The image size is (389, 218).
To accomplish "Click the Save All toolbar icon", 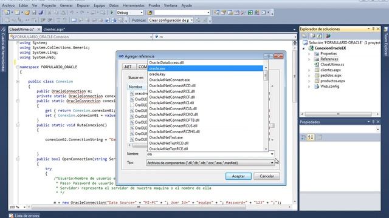I will coord(41,13).
